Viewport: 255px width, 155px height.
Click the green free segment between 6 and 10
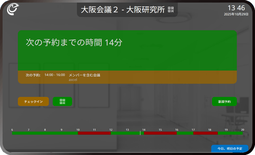pyautogui.click(x=45, y=133)
